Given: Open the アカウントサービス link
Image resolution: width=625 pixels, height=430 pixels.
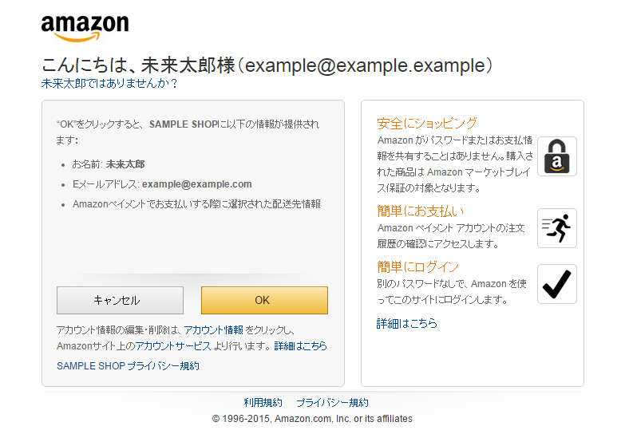Looking at the screenshot, I should tap(172, 346).
